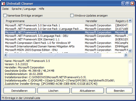Click the horizontal scroll right arrow
Viewport: 136px width, 101px height.
pos(126,55)
